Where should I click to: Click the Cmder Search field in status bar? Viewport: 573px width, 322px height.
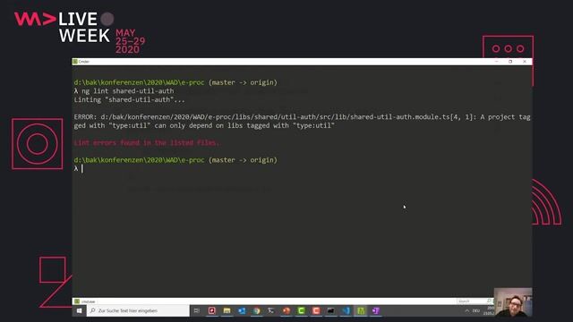pyautogui.click(x=475, y=301)
